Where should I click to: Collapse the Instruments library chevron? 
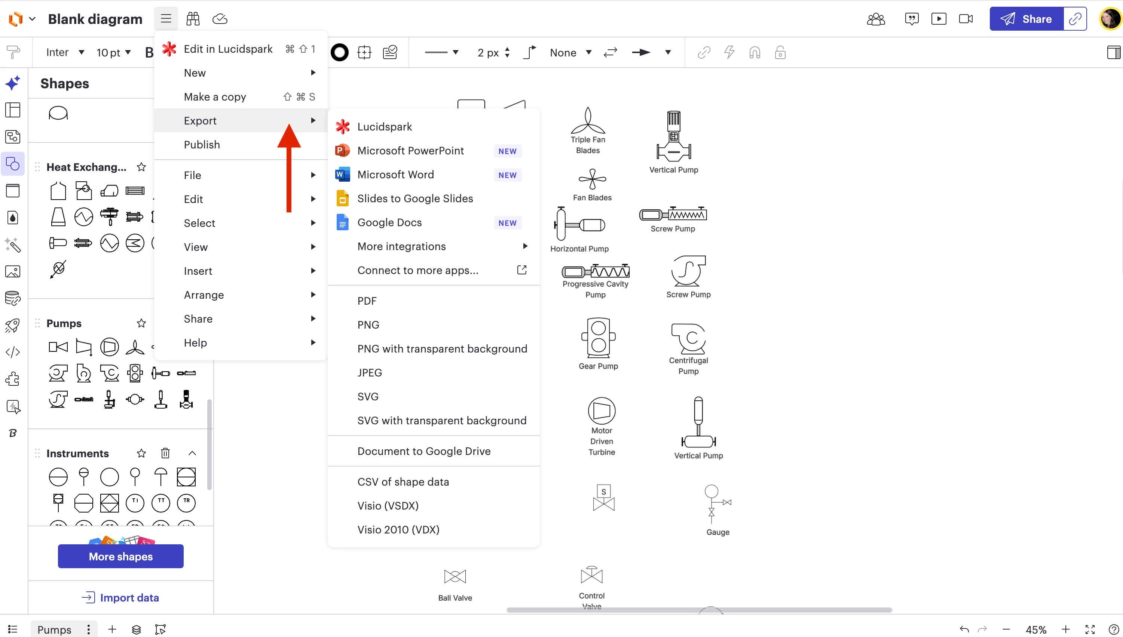192,453
